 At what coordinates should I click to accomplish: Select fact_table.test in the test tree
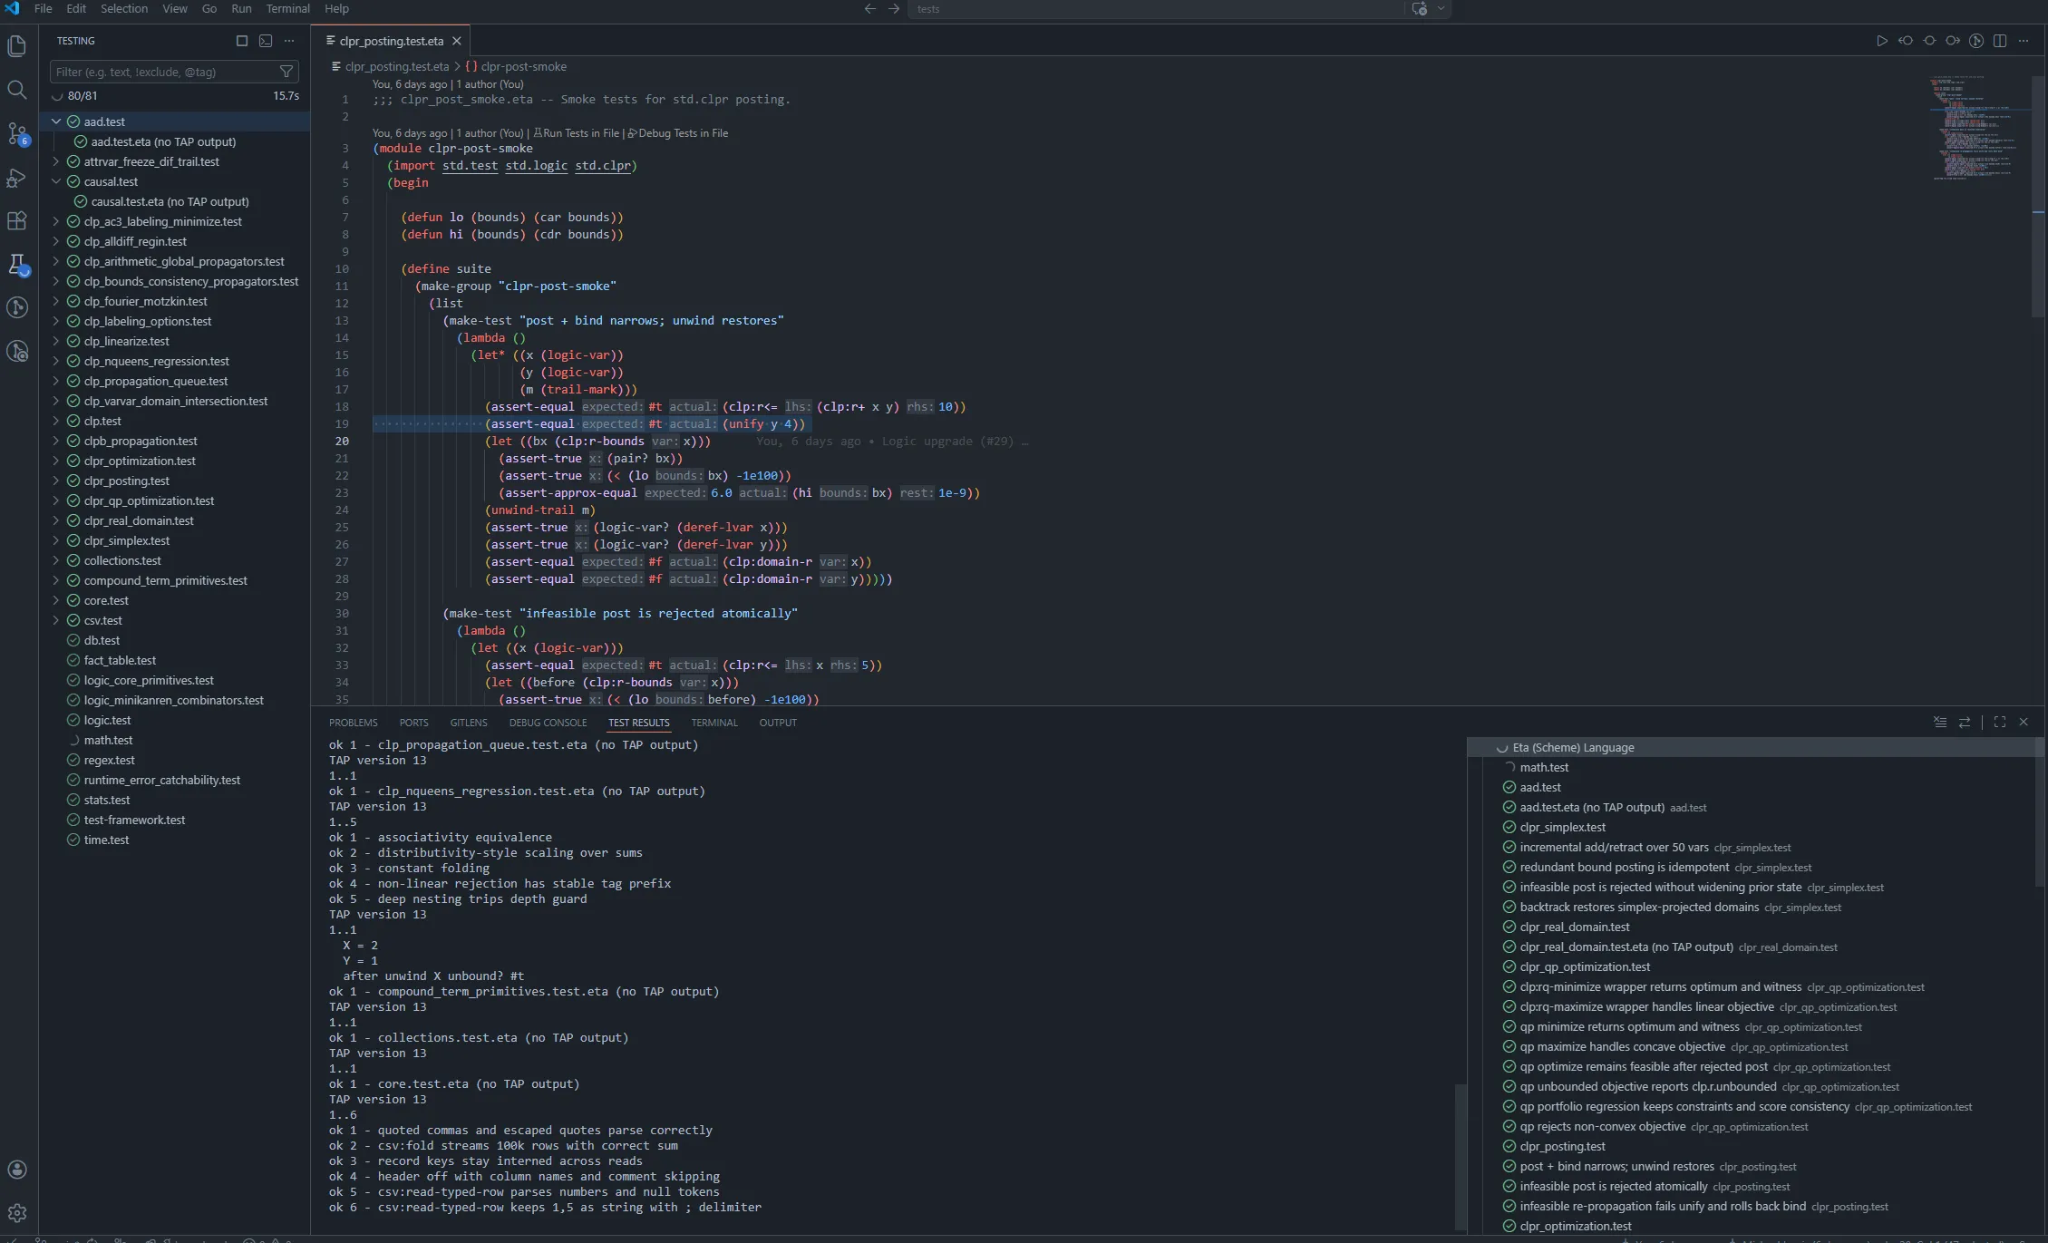tap(120, 660)
